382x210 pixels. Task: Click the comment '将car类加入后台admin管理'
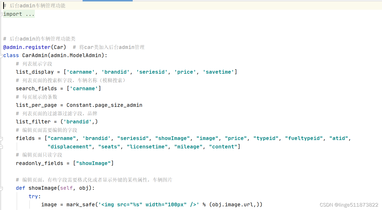[x=112, y=47]
